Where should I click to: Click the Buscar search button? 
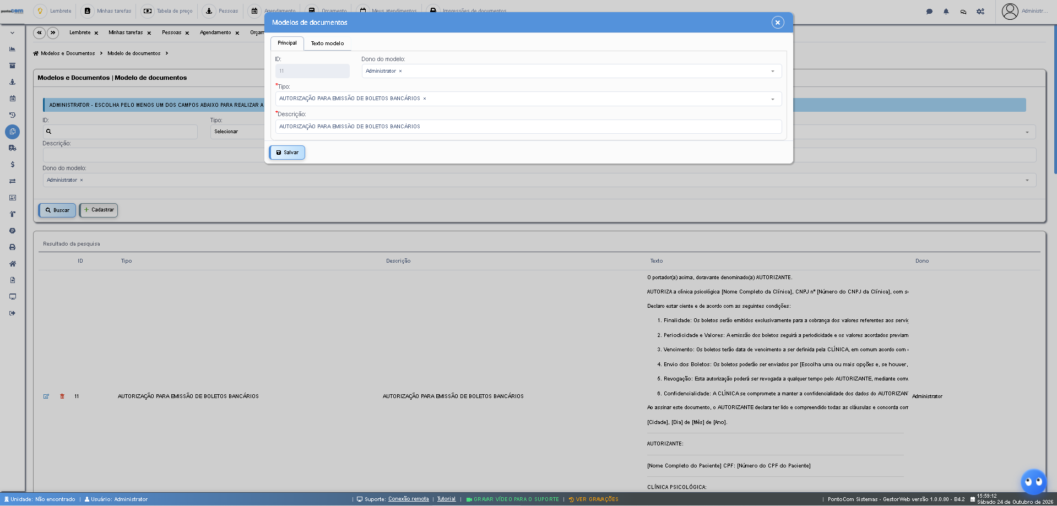click(57, 210)
